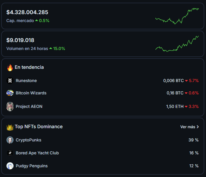206x177 pixels.
Task: Click the Cap. mercado label
Action: [20, 21]
